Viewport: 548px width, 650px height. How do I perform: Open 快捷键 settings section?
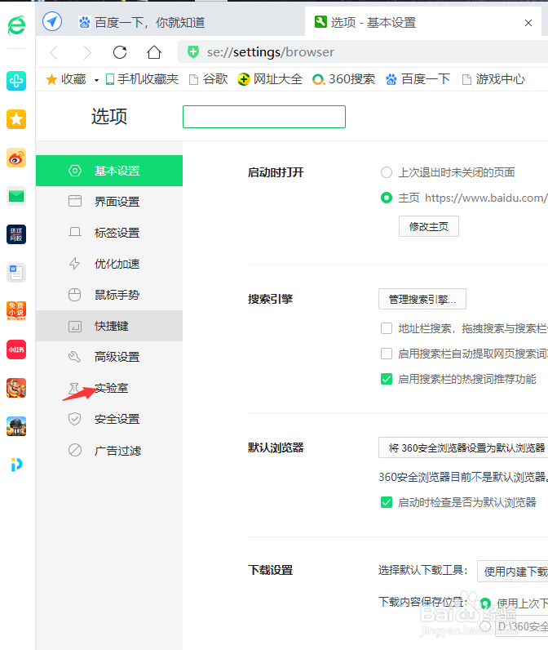pyautogui.click(x=109, y=326)
